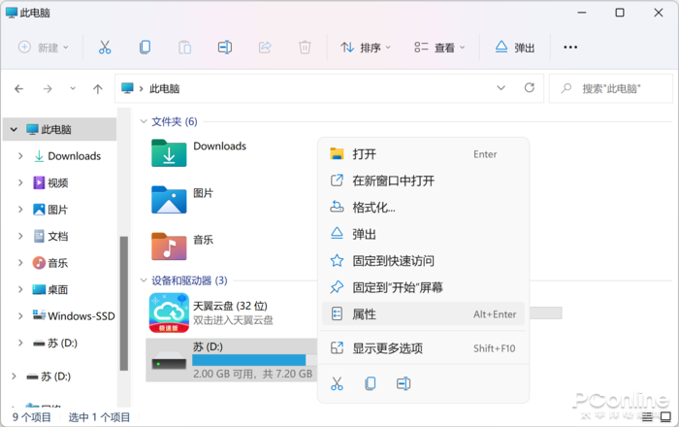The width and height of the screenshot is (679, 427).
Task: Go forward with the right arrow button
Action: 48,88
